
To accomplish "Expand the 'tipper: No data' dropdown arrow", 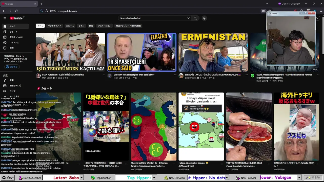I will [227, 178].
